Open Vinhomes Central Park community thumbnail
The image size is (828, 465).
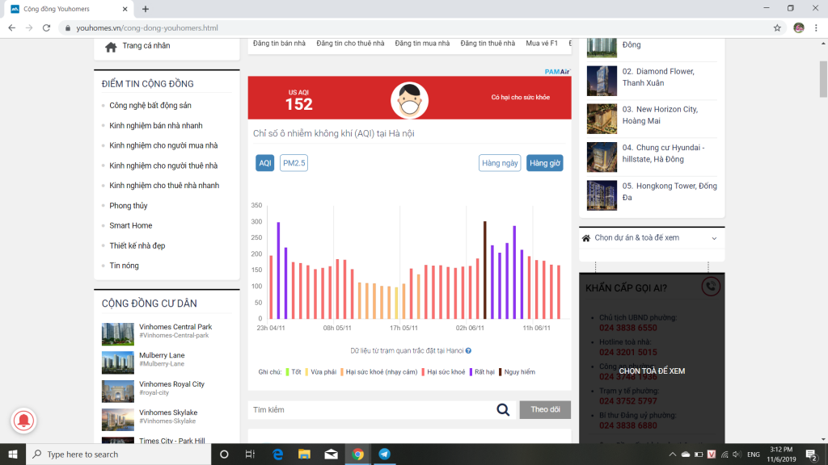[x=118, y=333]
